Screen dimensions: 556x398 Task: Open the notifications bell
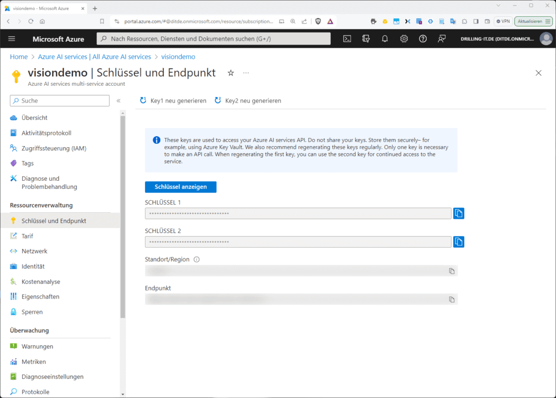coord(385,39)
